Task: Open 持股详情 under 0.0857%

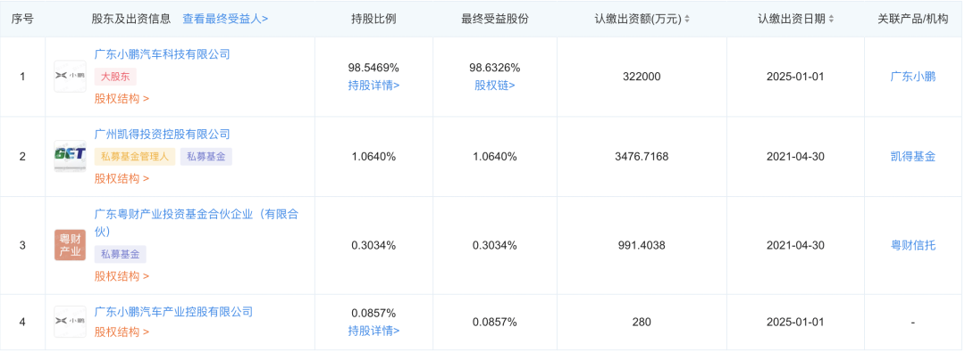Action: tap(373, 332)
